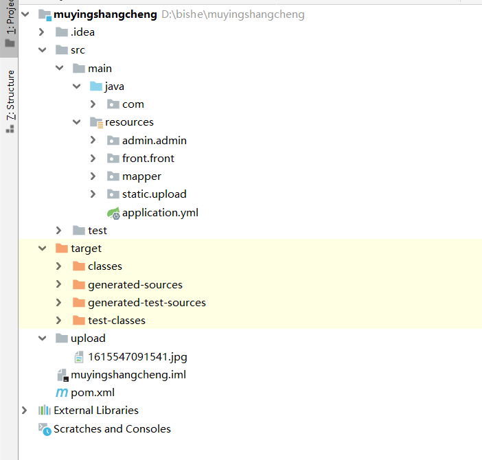This screenshot has height=460, width=482.
Task: Click the orange generated-sources folder icon
Action: (79, 284)
